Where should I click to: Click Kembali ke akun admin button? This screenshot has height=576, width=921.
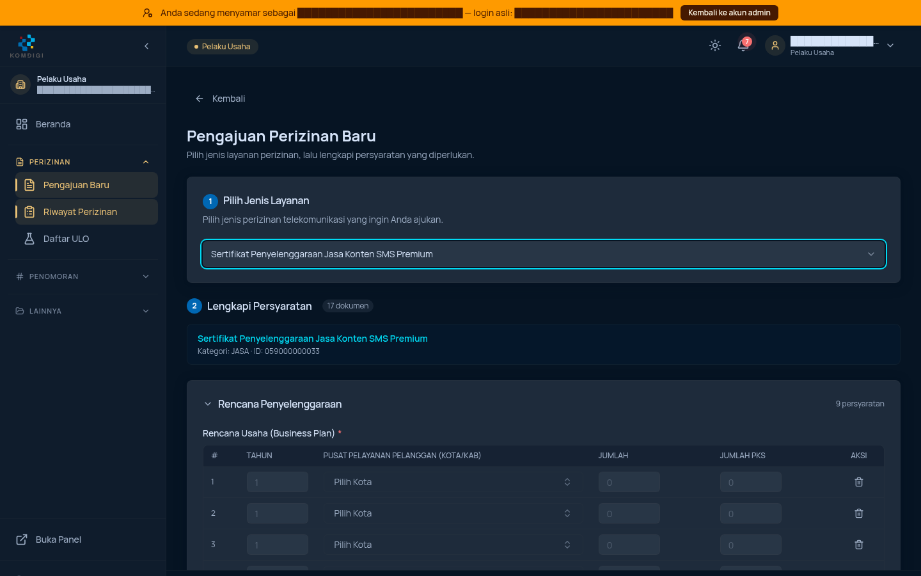729,13
